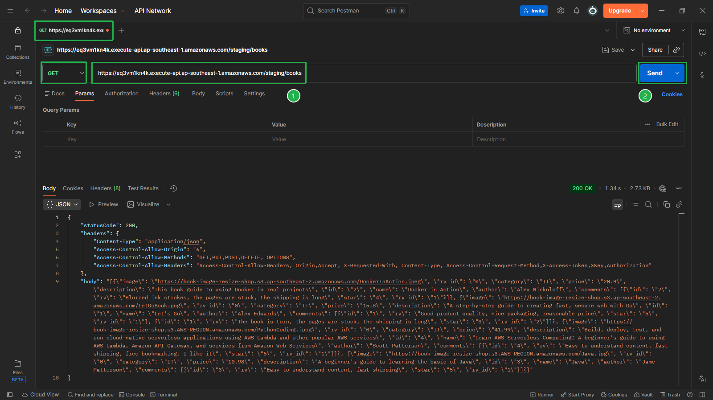Click the Upgrade button
The height and width of the screenshot is (400, 713).
coord(620,11)
